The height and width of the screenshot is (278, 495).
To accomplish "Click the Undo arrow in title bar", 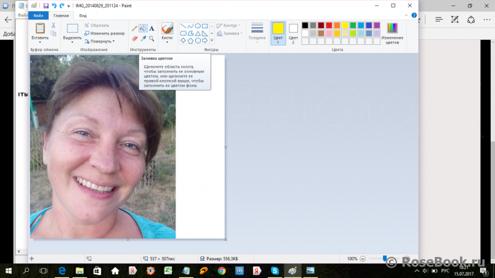I will tap(54, 6).
